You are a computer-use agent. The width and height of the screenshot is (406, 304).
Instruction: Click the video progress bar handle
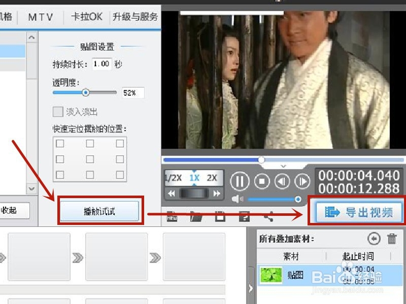(261, 160)
